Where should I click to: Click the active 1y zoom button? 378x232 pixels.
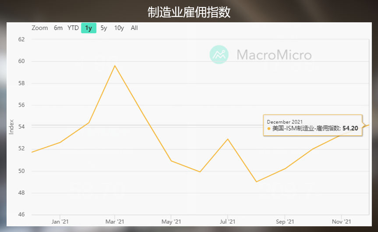tap(89, 28)
